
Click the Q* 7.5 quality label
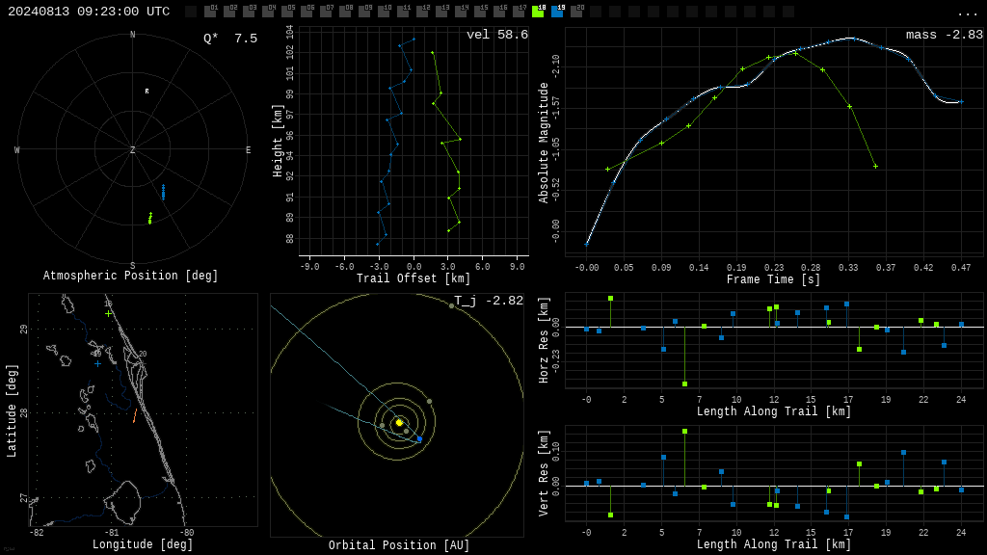coord(230,39)
